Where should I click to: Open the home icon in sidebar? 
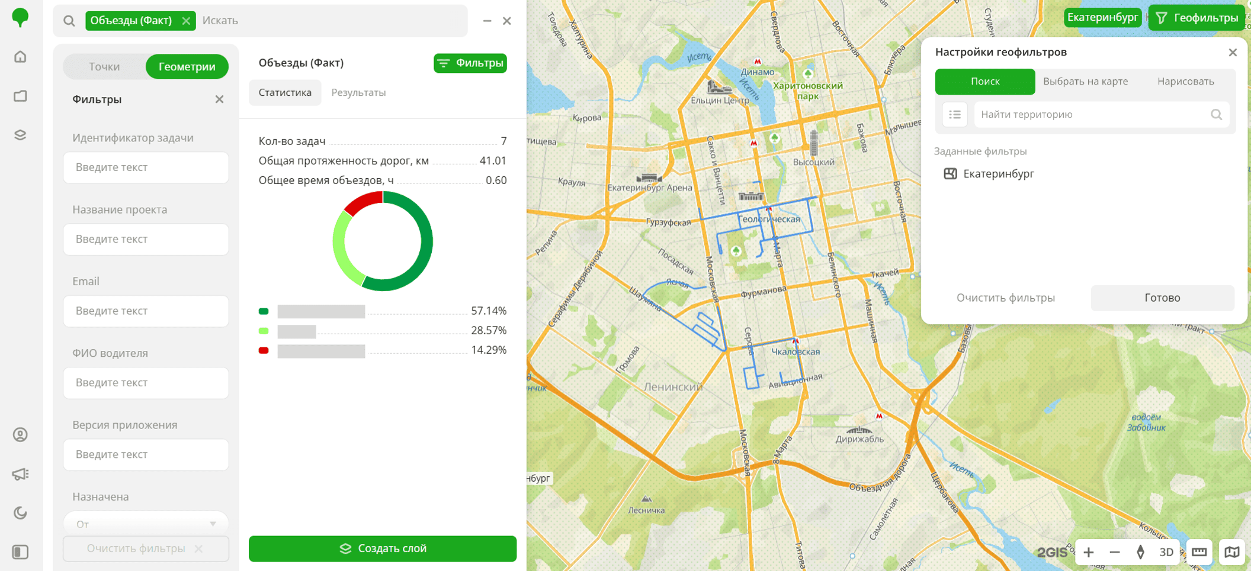(x=20, y=57)
